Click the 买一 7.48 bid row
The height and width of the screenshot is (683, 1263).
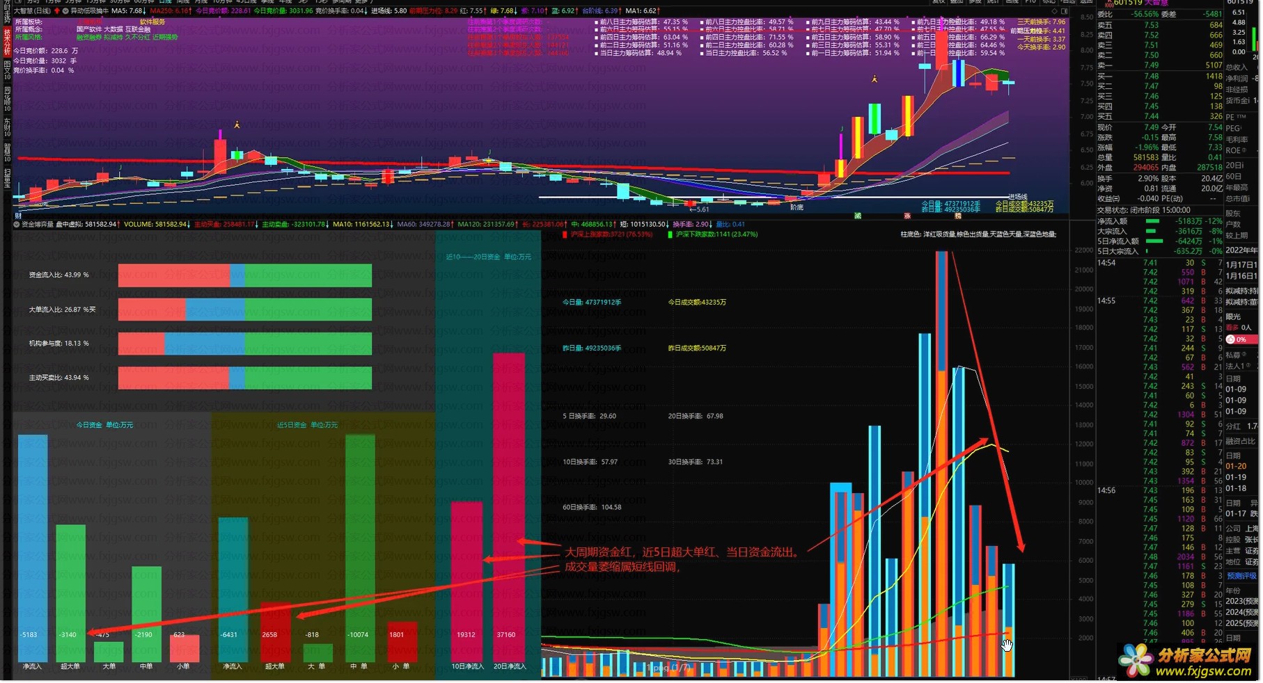1160,77
